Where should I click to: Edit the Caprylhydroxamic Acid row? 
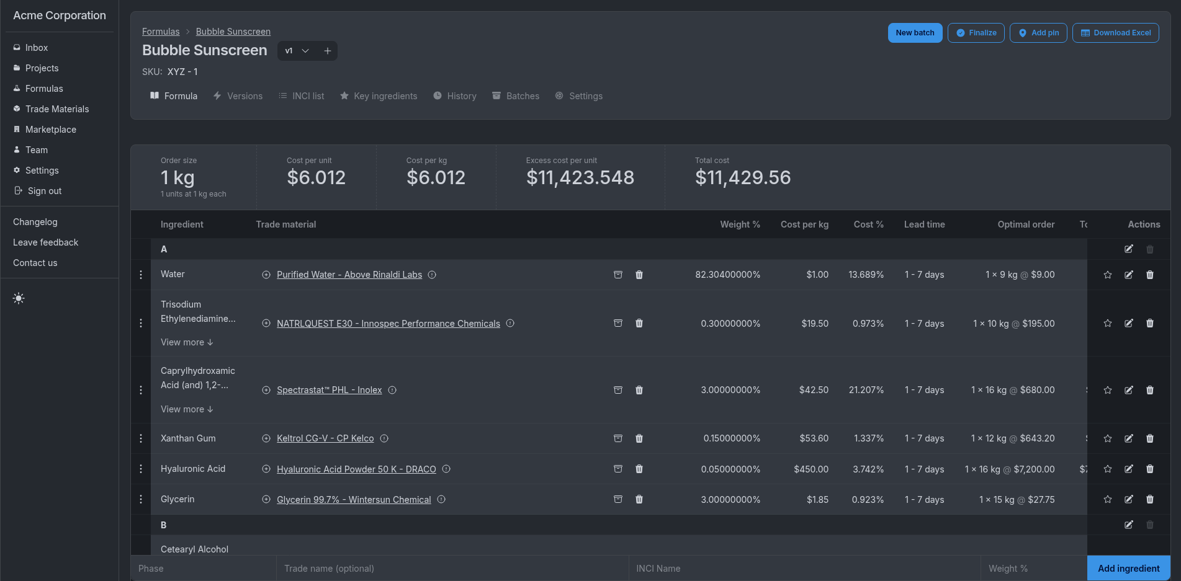coord(1129,390)
